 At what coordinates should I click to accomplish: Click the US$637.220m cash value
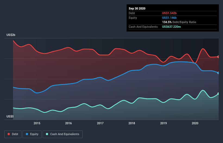(x=171, y=27)
